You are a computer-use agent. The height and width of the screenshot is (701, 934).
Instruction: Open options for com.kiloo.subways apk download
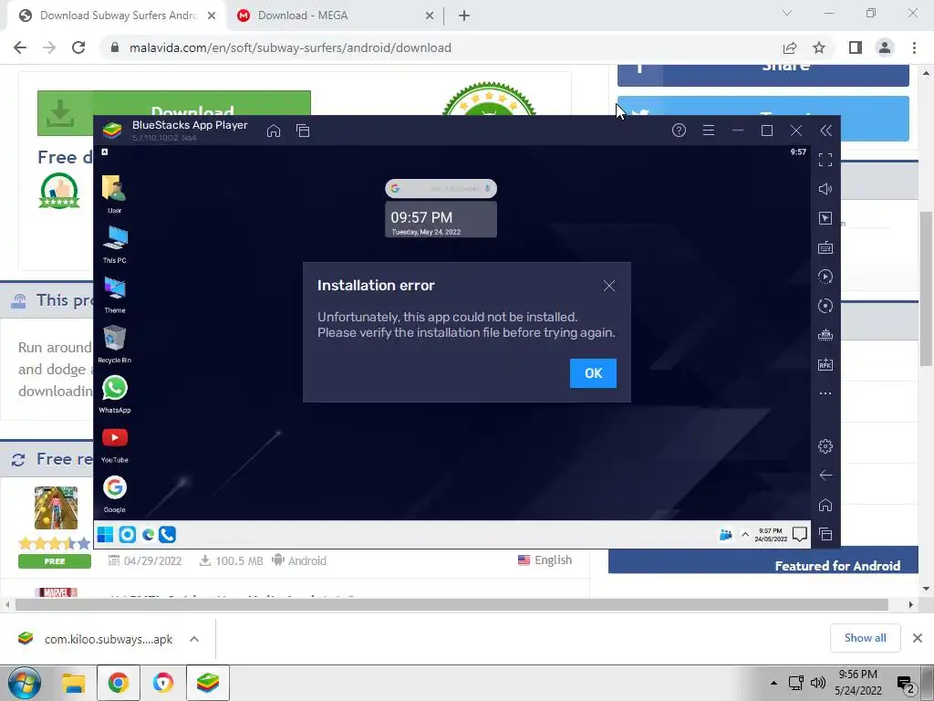194,639
